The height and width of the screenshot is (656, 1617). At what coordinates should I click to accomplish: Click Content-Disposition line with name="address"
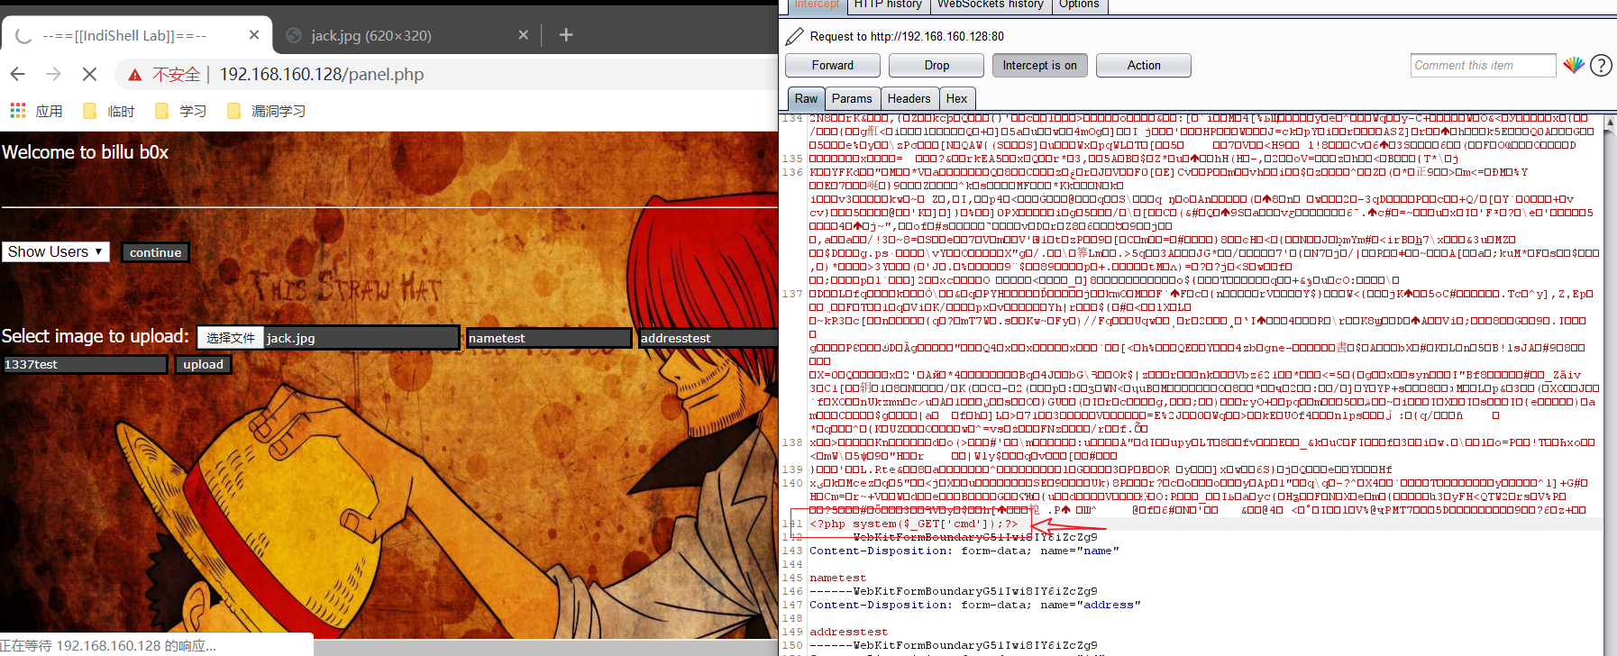974,605
